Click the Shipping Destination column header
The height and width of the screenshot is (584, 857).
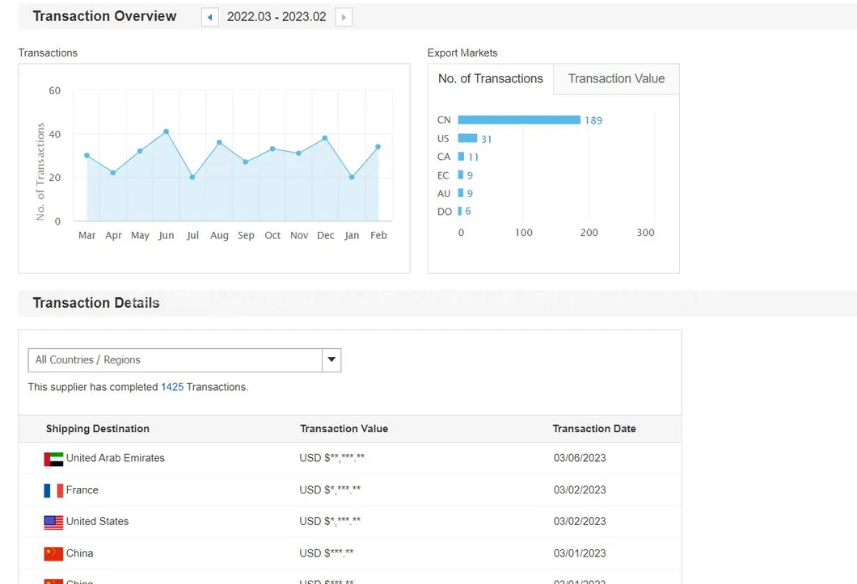coord(98,429)
